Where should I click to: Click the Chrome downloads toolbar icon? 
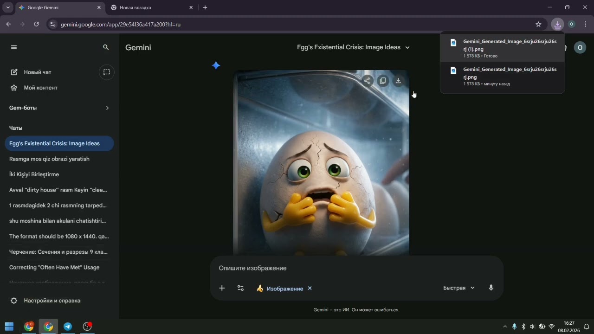point(557,24)
